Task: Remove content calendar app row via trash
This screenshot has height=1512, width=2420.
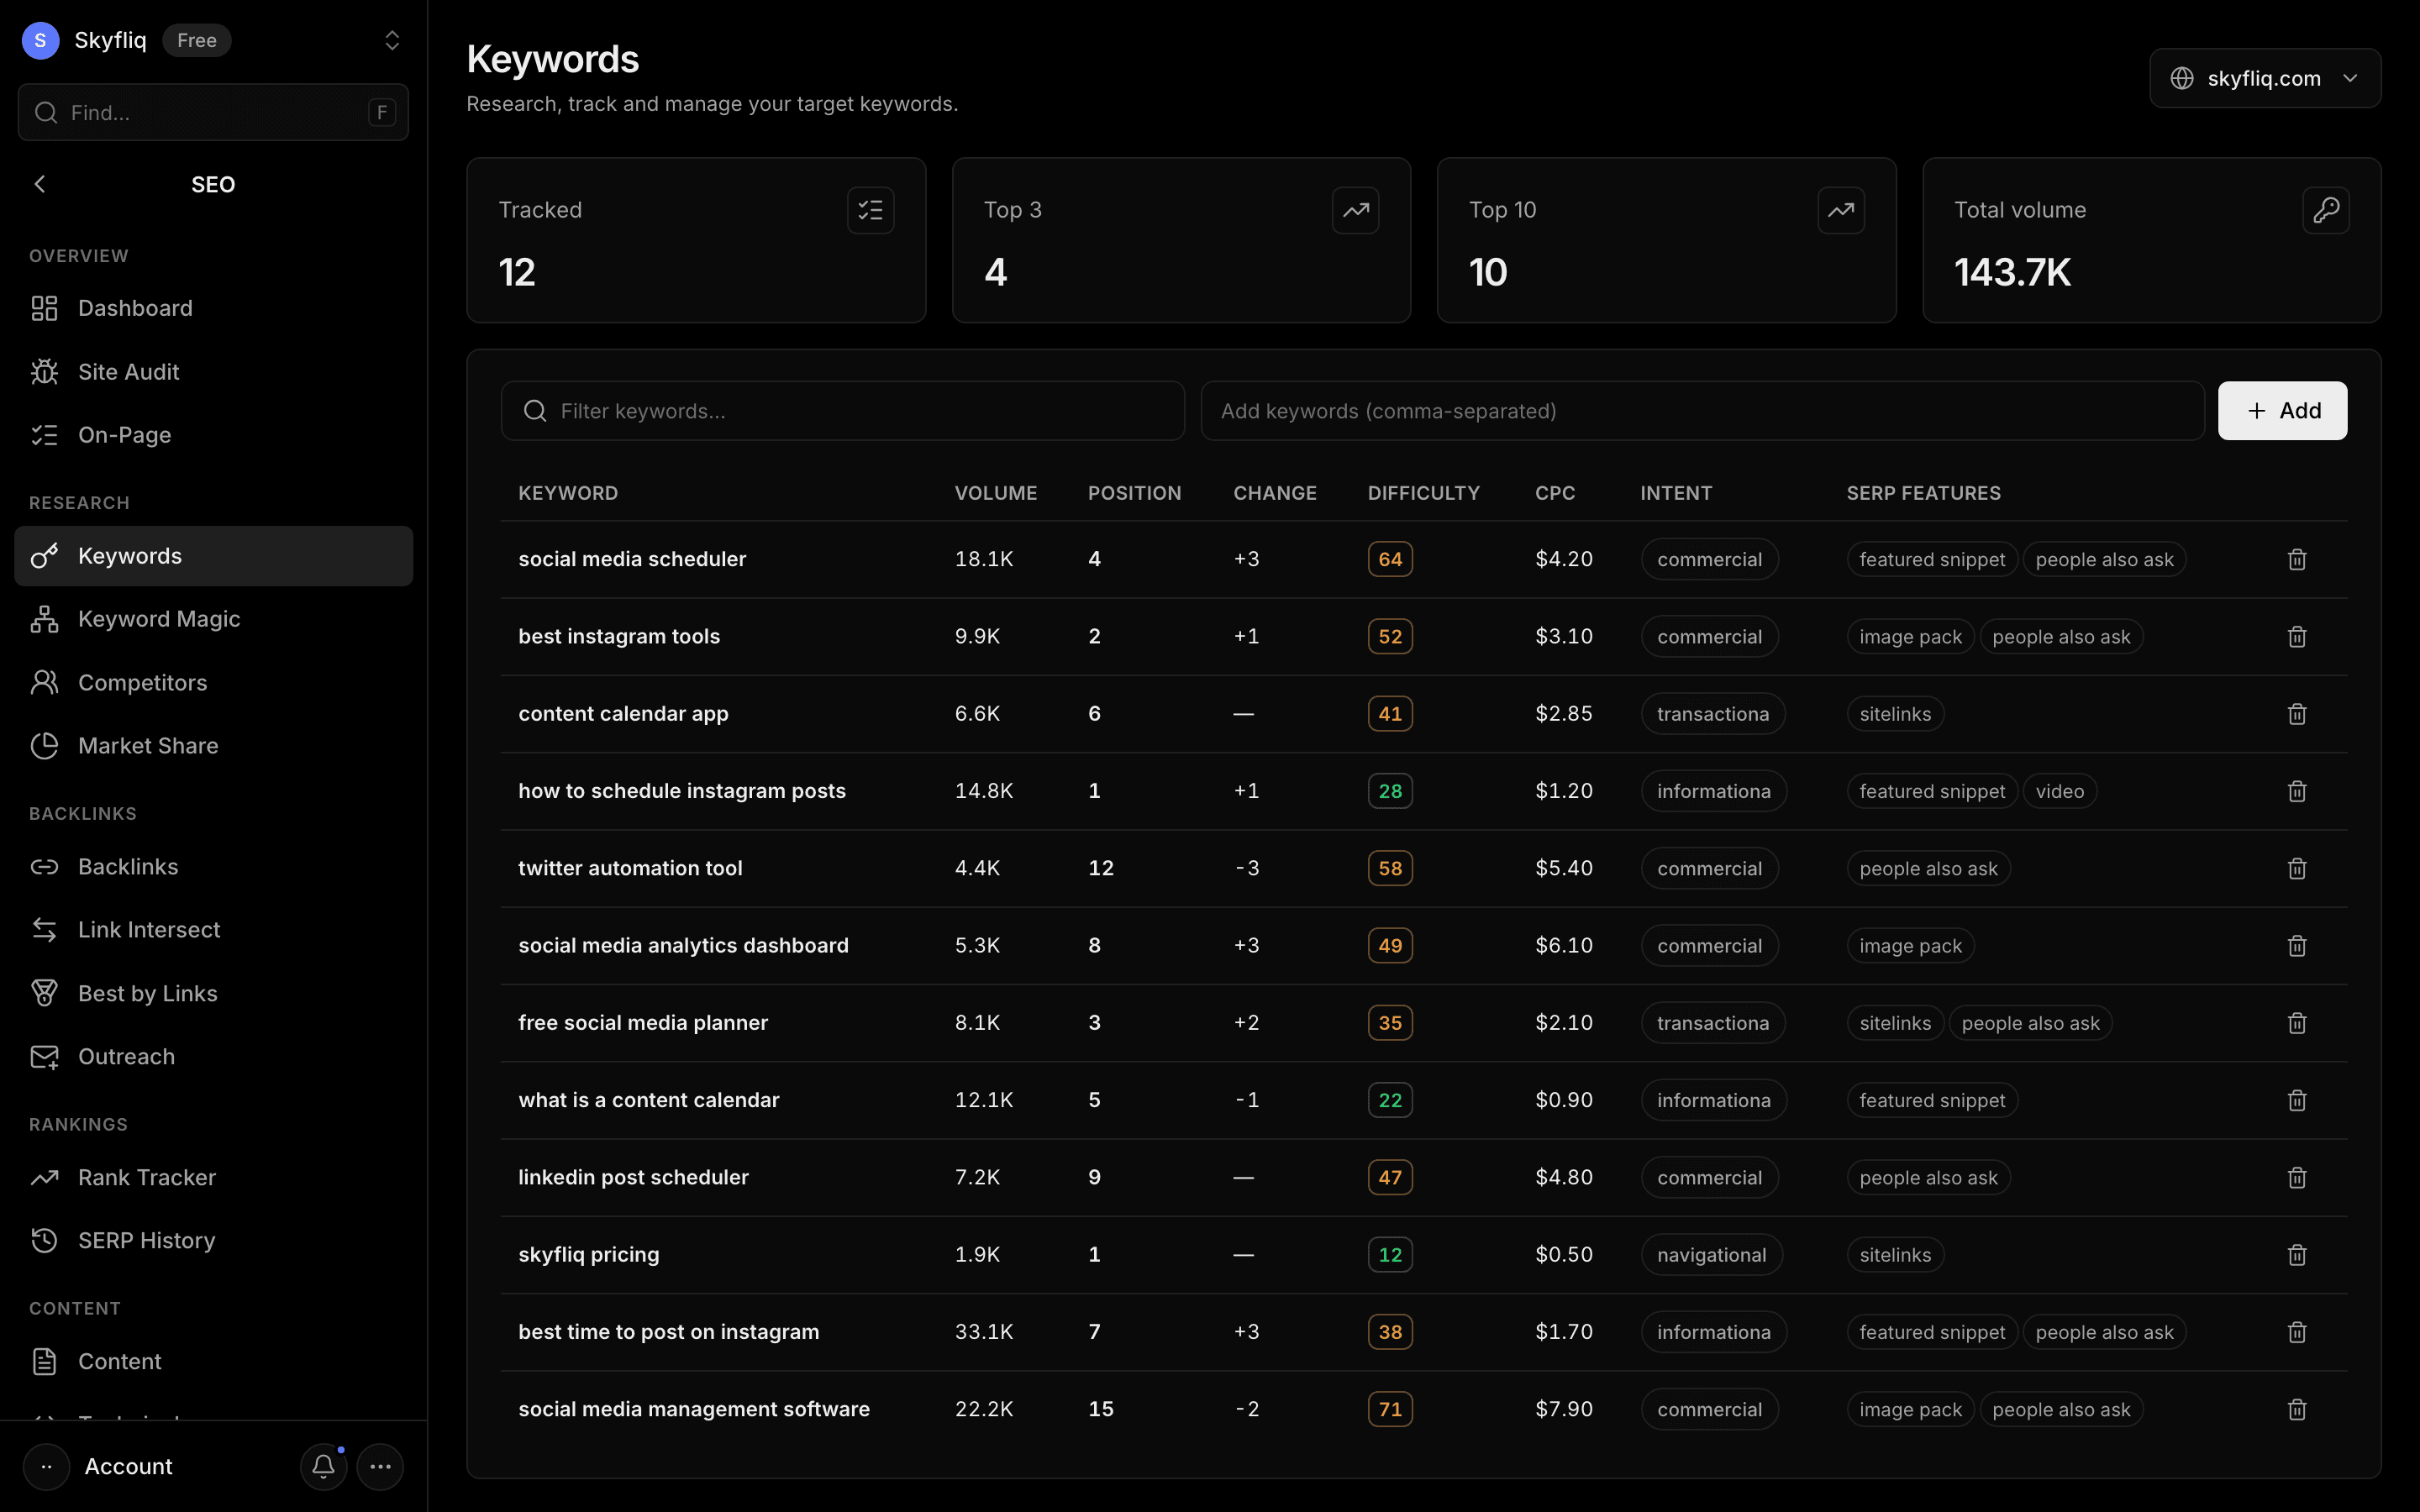Action: click(x=2296, y=714)
